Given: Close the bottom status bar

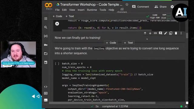Looking at the screenshot, I should [x=186, y=106].
